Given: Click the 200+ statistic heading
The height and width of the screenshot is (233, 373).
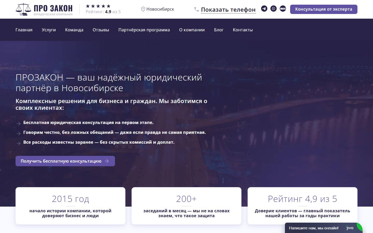Looking at the screenshot, I should [x=187, y=199].
